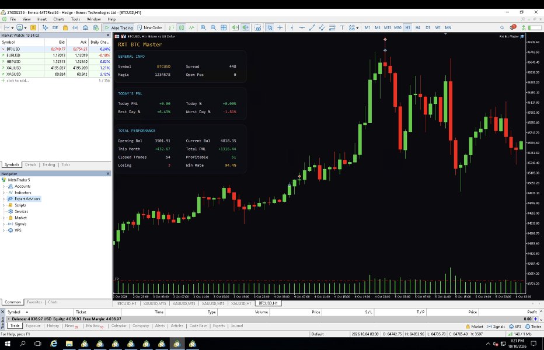Select Services in the Navigator tree
The image size is (544, 350).
click(x=21, y=211)
